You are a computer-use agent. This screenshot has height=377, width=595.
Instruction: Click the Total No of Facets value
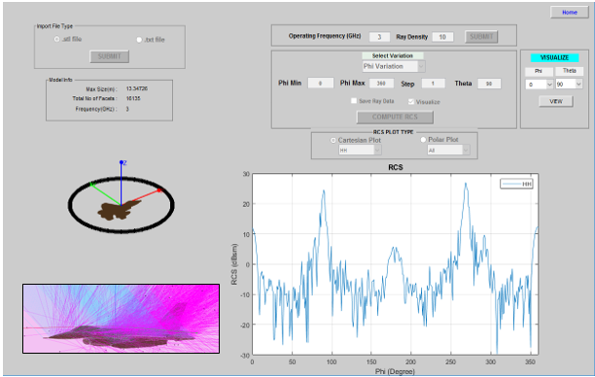[x=133, y=98]
